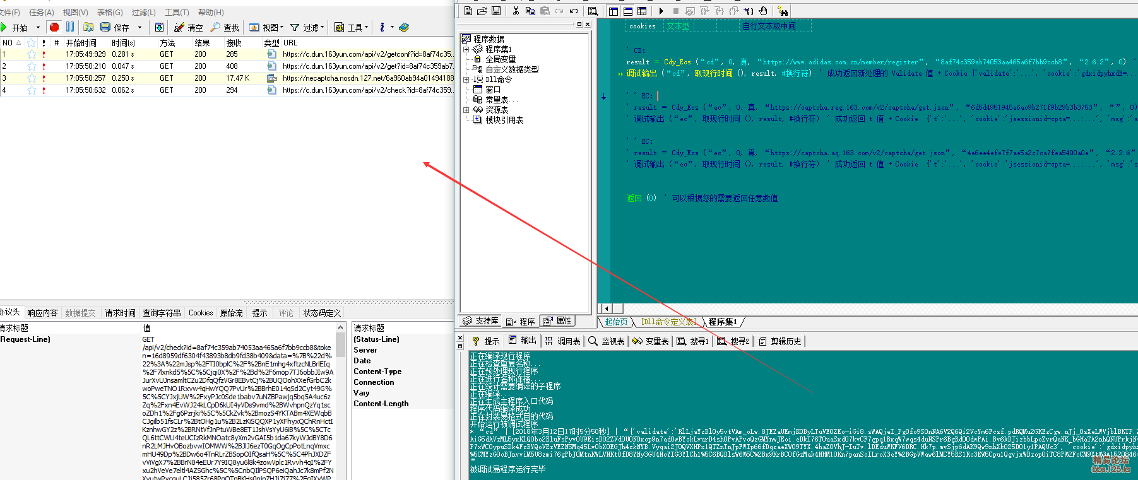The image size is (1138, 480).
Task: Open the 工具 tools dropdown in toolbar
Action: [x=352, y=27]
